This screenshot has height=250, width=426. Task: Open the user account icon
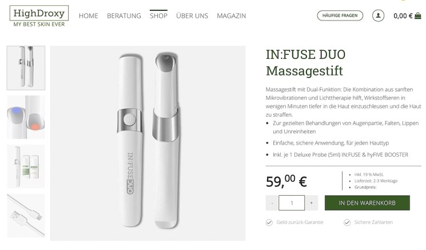(378, 16)
